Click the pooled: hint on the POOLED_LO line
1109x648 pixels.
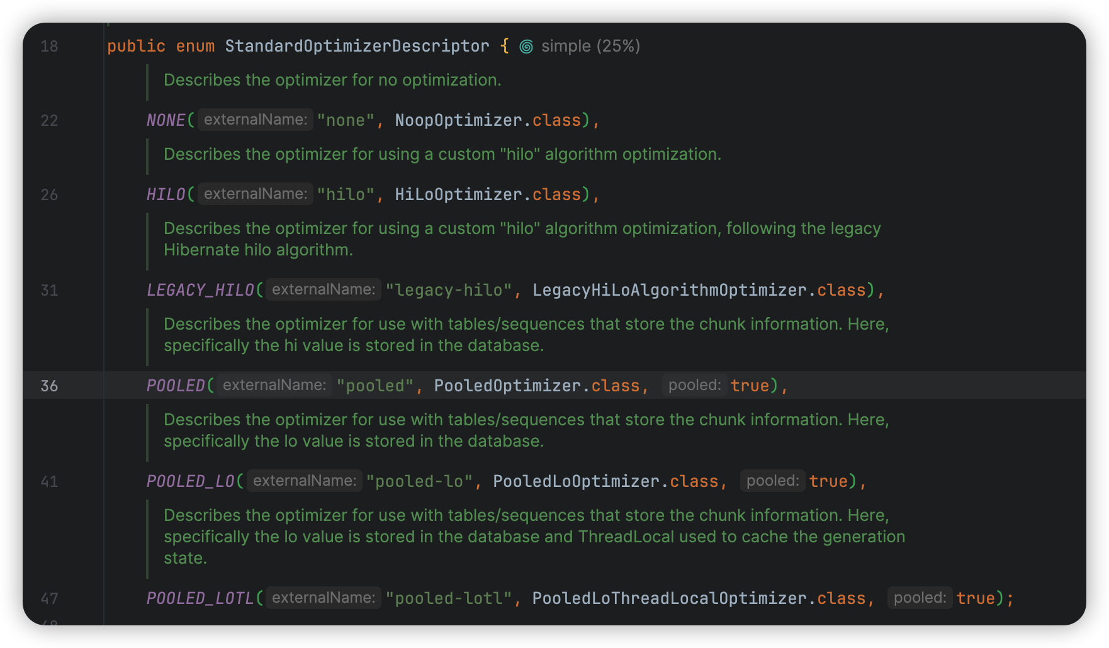click(773, 481)
